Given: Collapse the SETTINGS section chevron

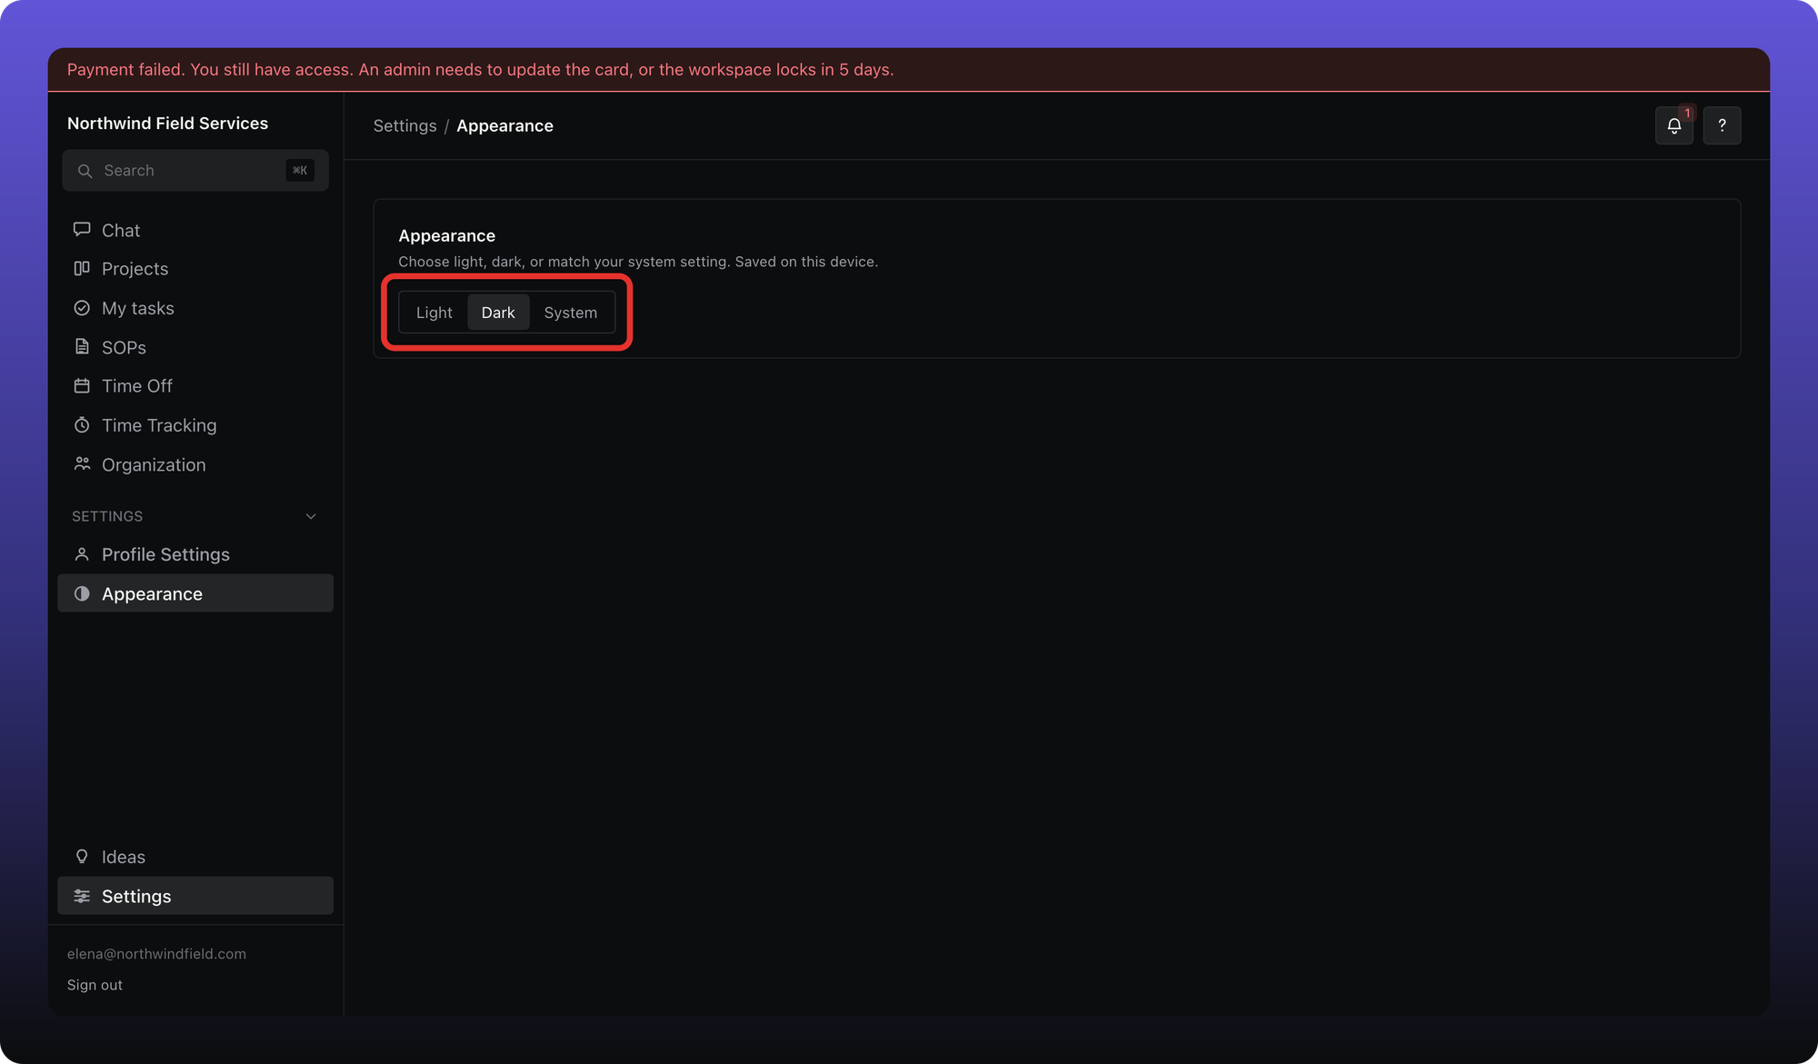Looking at the screenshot, I should [x=311, y=516].
